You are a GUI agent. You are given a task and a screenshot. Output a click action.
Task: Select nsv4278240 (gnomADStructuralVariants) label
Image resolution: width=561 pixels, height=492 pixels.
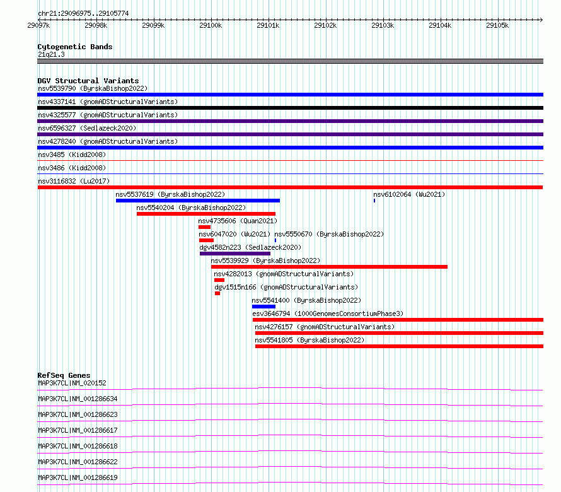(x=108, y=141)
